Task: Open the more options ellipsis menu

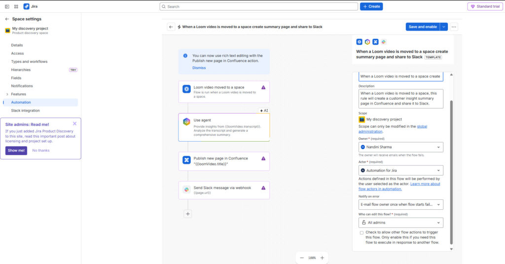Action: (454, 27)
